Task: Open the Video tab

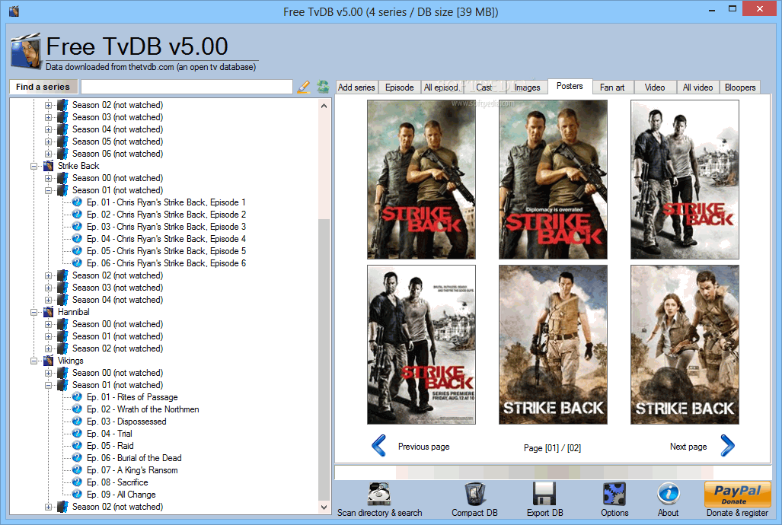Action: point(655,87)
